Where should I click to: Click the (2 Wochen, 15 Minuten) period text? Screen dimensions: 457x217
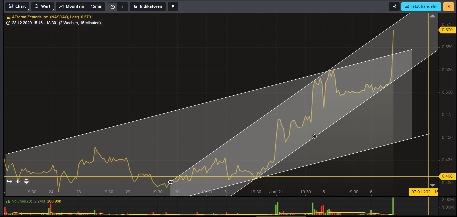click(x=80, y=23)
